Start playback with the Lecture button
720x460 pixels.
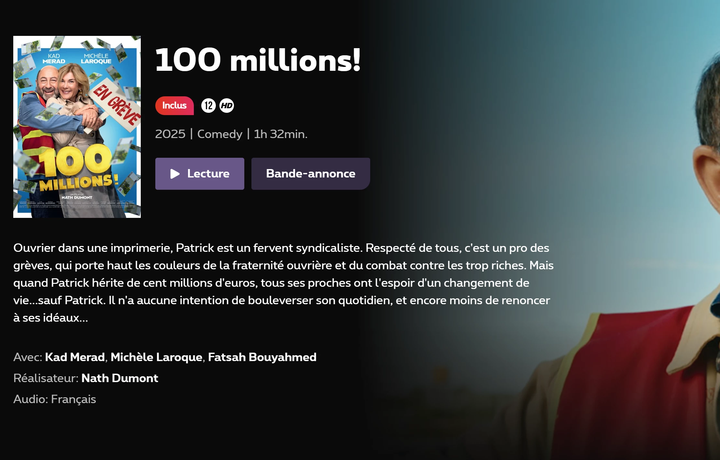200,174
